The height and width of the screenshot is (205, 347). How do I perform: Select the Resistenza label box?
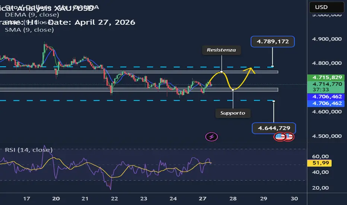pyautogui.click(x=221, y=50)
